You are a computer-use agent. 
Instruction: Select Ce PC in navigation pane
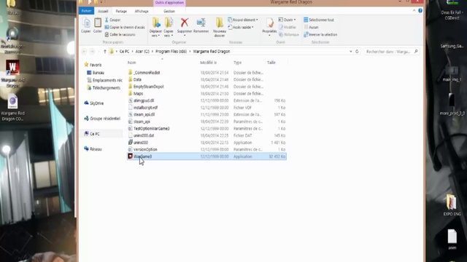(92, 134)
